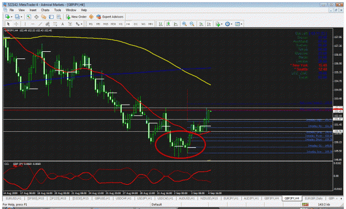Open the View menu
This screenshot has height=209, width=346.
(22, 10)
